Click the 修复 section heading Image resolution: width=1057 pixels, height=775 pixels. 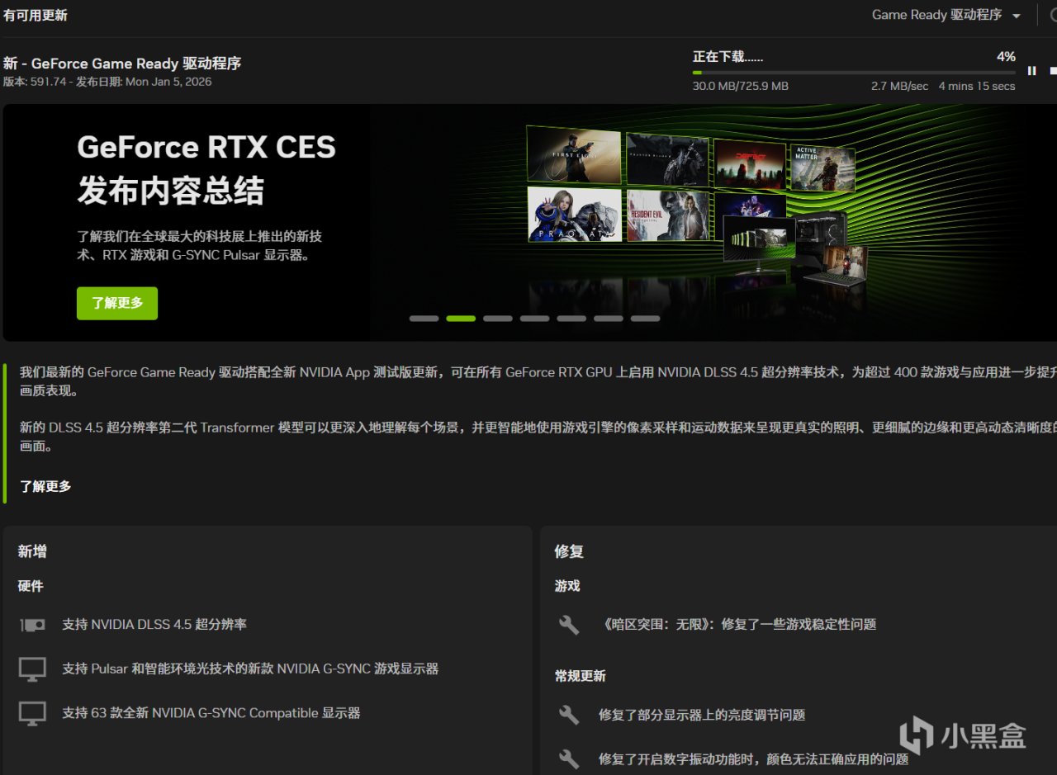[569, 551]
